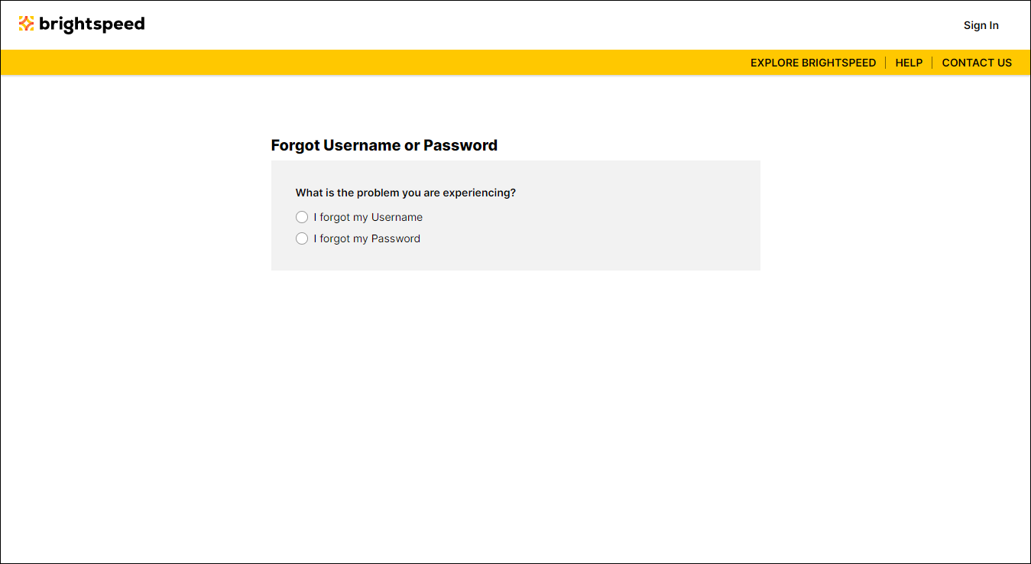This screenshot has width=1031, height=564.
Task: Return home via the Brightspeed logo
Action: click(x=82, y=24)
